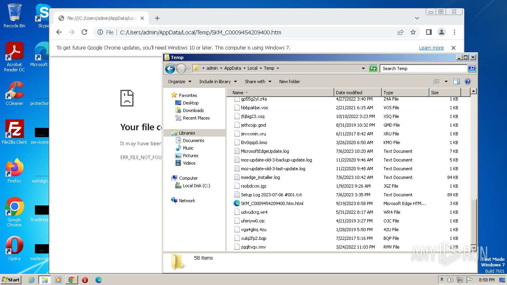The width and height of the screenshot is (507, 285).
Task: Open the Recycle Bin desktop icon
Action: coord(14,16)
